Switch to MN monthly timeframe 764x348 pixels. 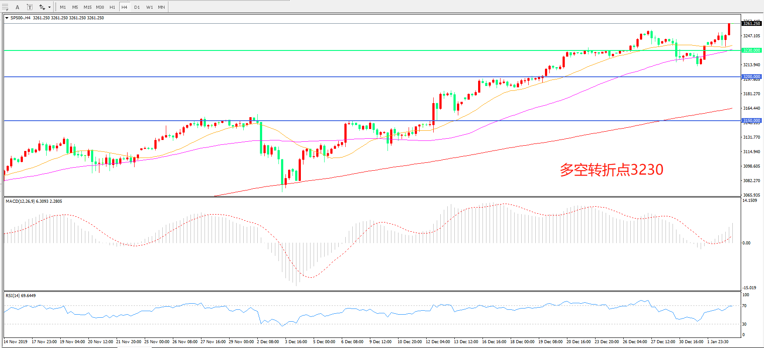(x=161, y=7)
